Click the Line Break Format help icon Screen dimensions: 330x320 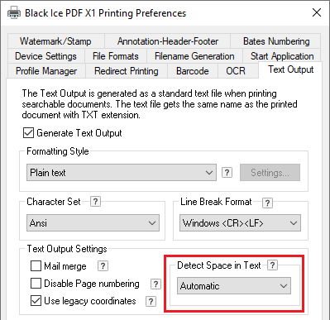(x=267, y=203)
